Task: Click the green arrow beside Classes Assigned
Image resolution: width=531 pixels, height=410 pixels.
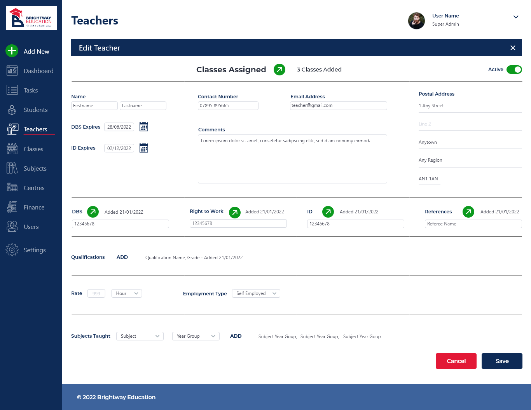Action: click(x=279, y=70)
